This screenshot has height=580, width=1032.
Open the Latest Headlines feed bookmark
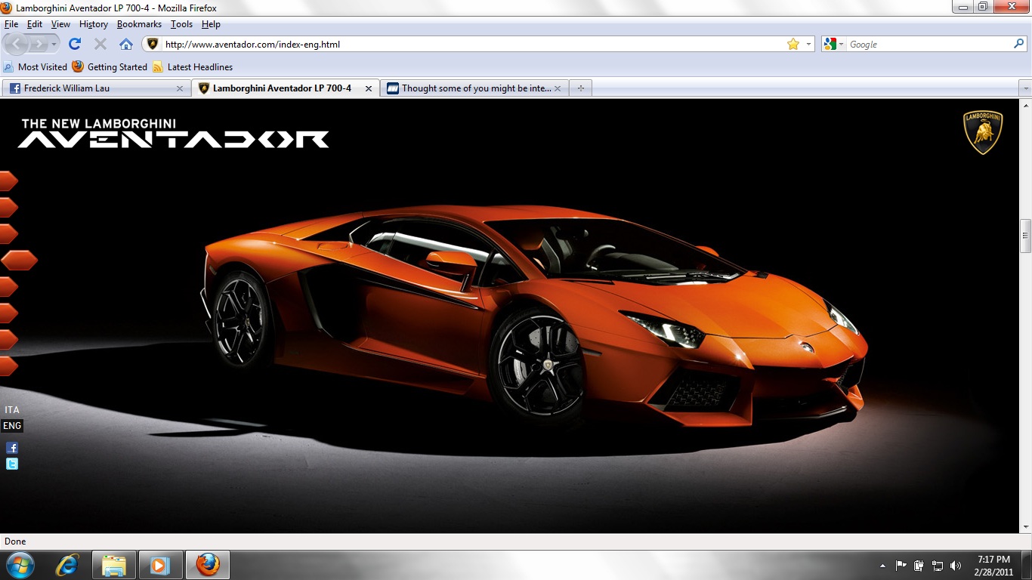(193, 66)
